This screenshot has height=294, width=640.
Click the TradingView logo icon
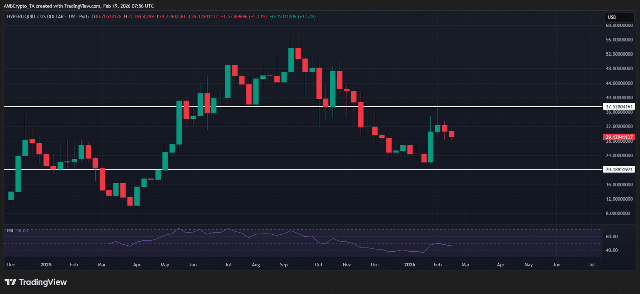click(10, 282)
